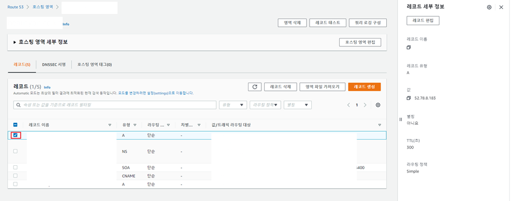This screenshot has height=201, width=511.
Task: Click the 레코드 테스트 button
Action: tap(327, 23)
